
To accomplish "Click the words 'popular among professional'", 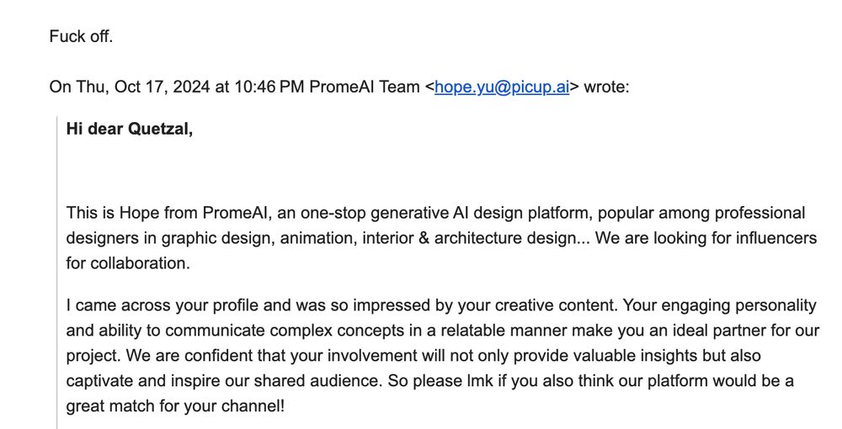I will [701, 213].
